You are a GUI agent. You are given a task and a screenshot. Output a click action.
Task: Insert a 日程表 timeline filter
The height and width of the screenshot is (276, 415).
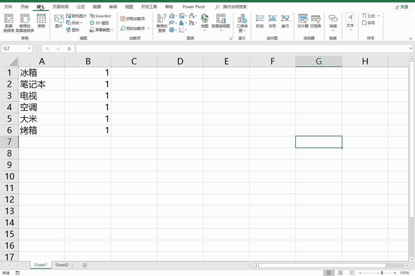point(316,21)
